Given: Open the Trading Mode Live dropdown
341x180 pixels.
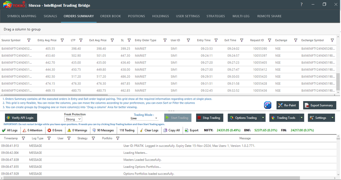Looking at the screenshot, I should click(x=144, y=118).
